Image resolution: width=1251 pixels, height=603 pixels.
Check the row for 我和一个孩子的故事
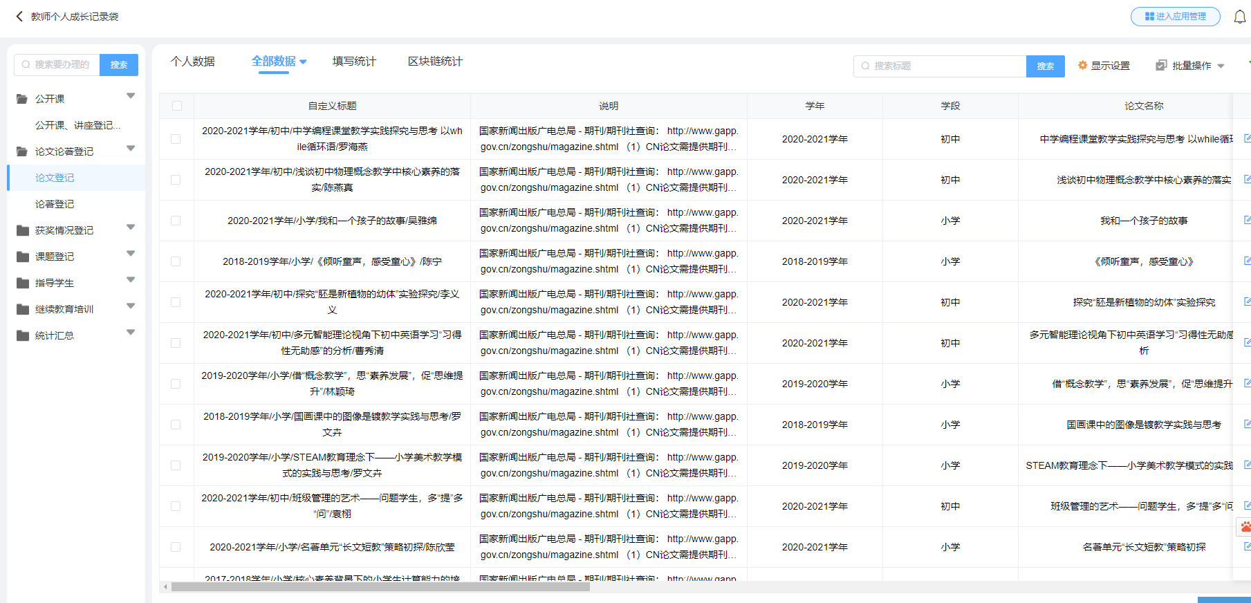point(176,221)
